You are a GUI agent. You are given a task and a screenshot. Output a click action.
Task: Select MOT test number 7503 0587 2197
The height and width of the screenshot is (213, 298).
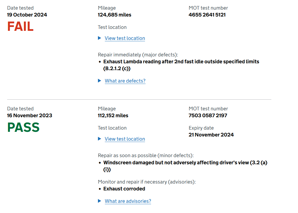208,116
